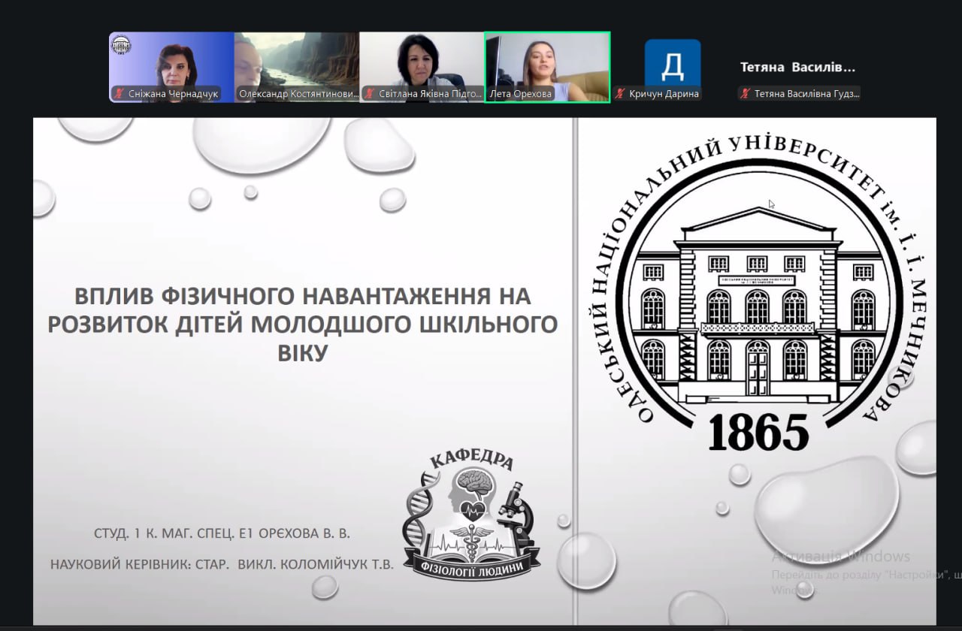Click the name label Кричун Дарина
Viewport: 962px width, 631px height.
click(664, 94)
